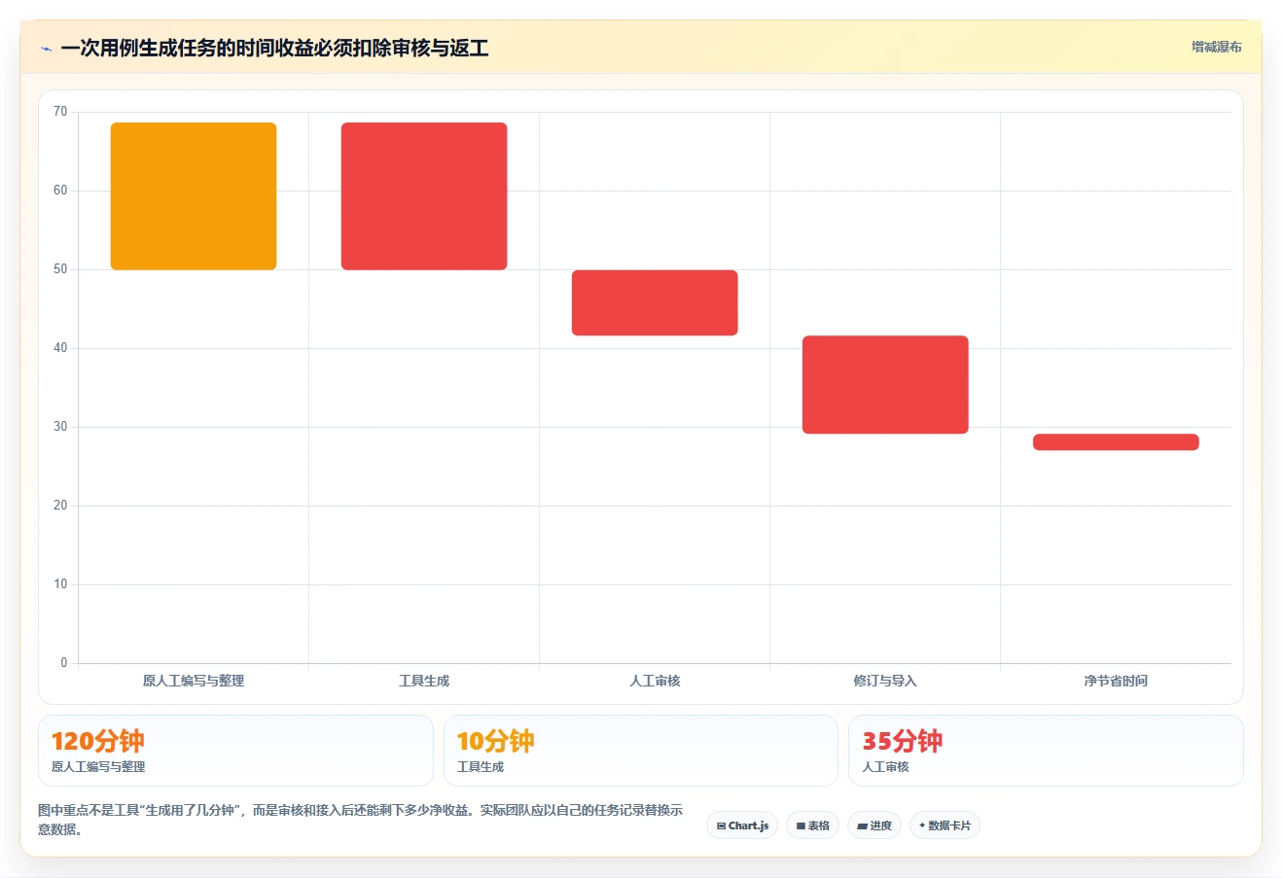Click the Chart.js tag chip
The height and width of the screenshot is (878, 1282).
pyautogui.click(x=742, y=825)
